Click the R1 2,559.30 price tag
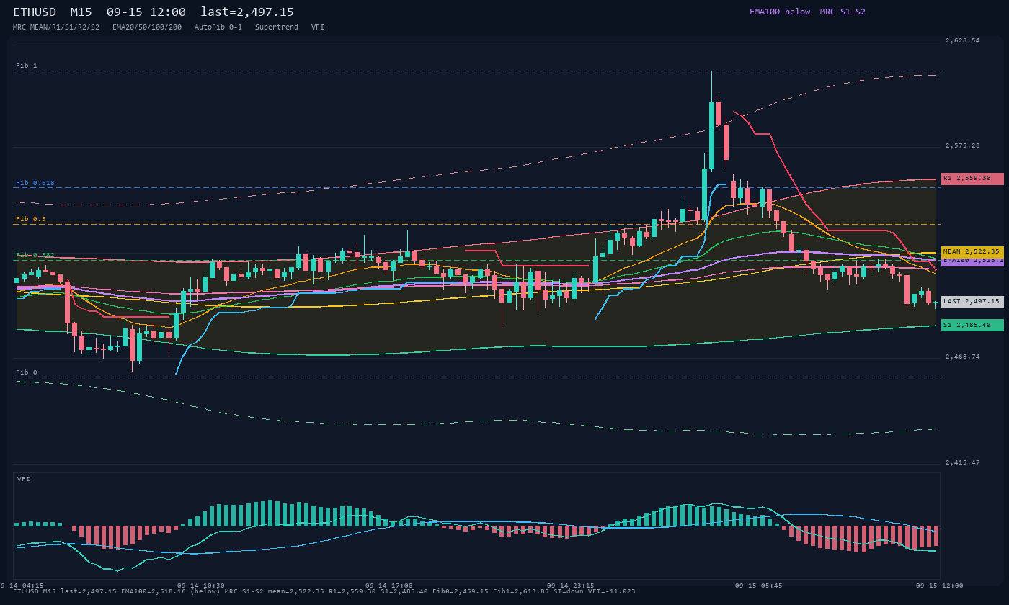Image resolution: width=1009 pixels, height=605 pixels. pos(972,178)
